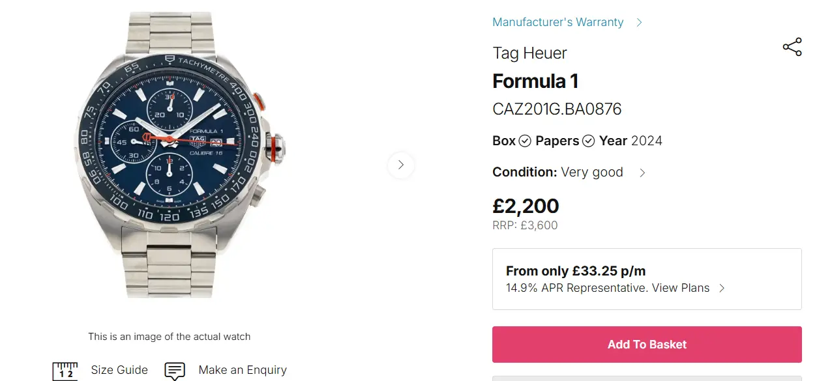Open the Size Guide text link
This screenshot has height=381, width=817.
[x=119, y=370]
